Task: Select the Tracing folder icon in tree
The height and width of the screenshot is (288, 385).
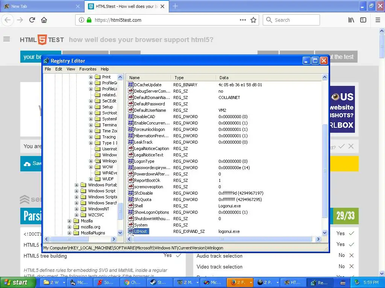Action: [x=98, y=136]
